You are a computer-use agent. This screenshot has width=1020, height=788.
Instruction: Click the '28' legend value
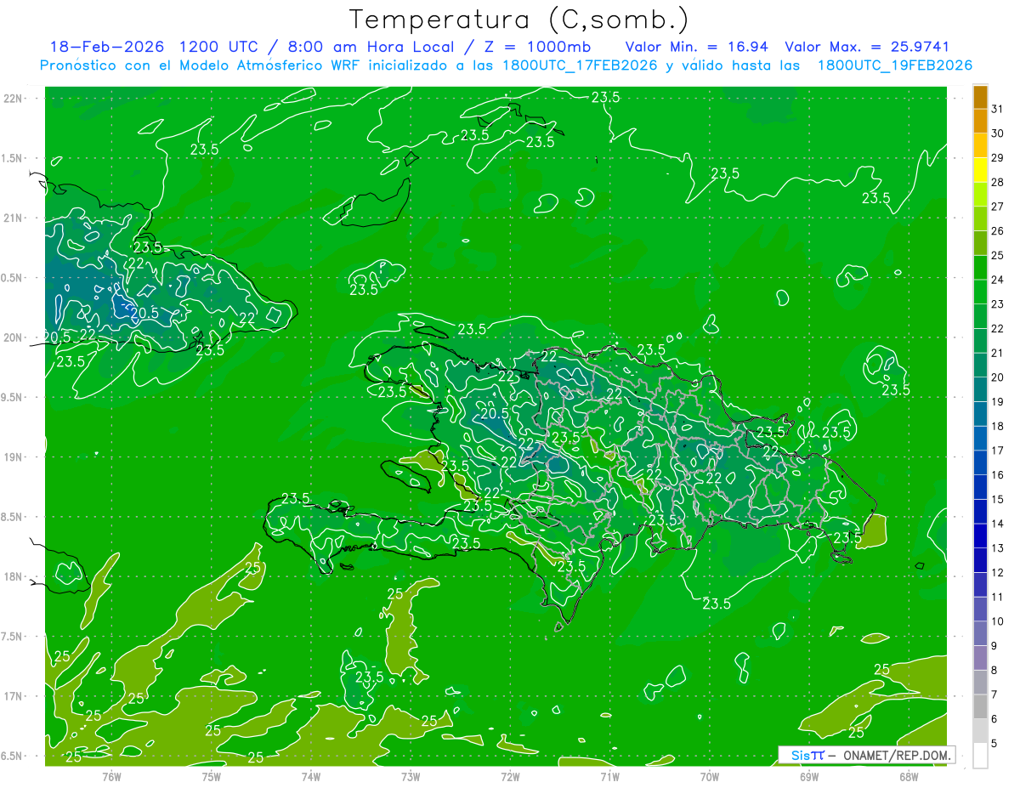click(x=998, y=182)
